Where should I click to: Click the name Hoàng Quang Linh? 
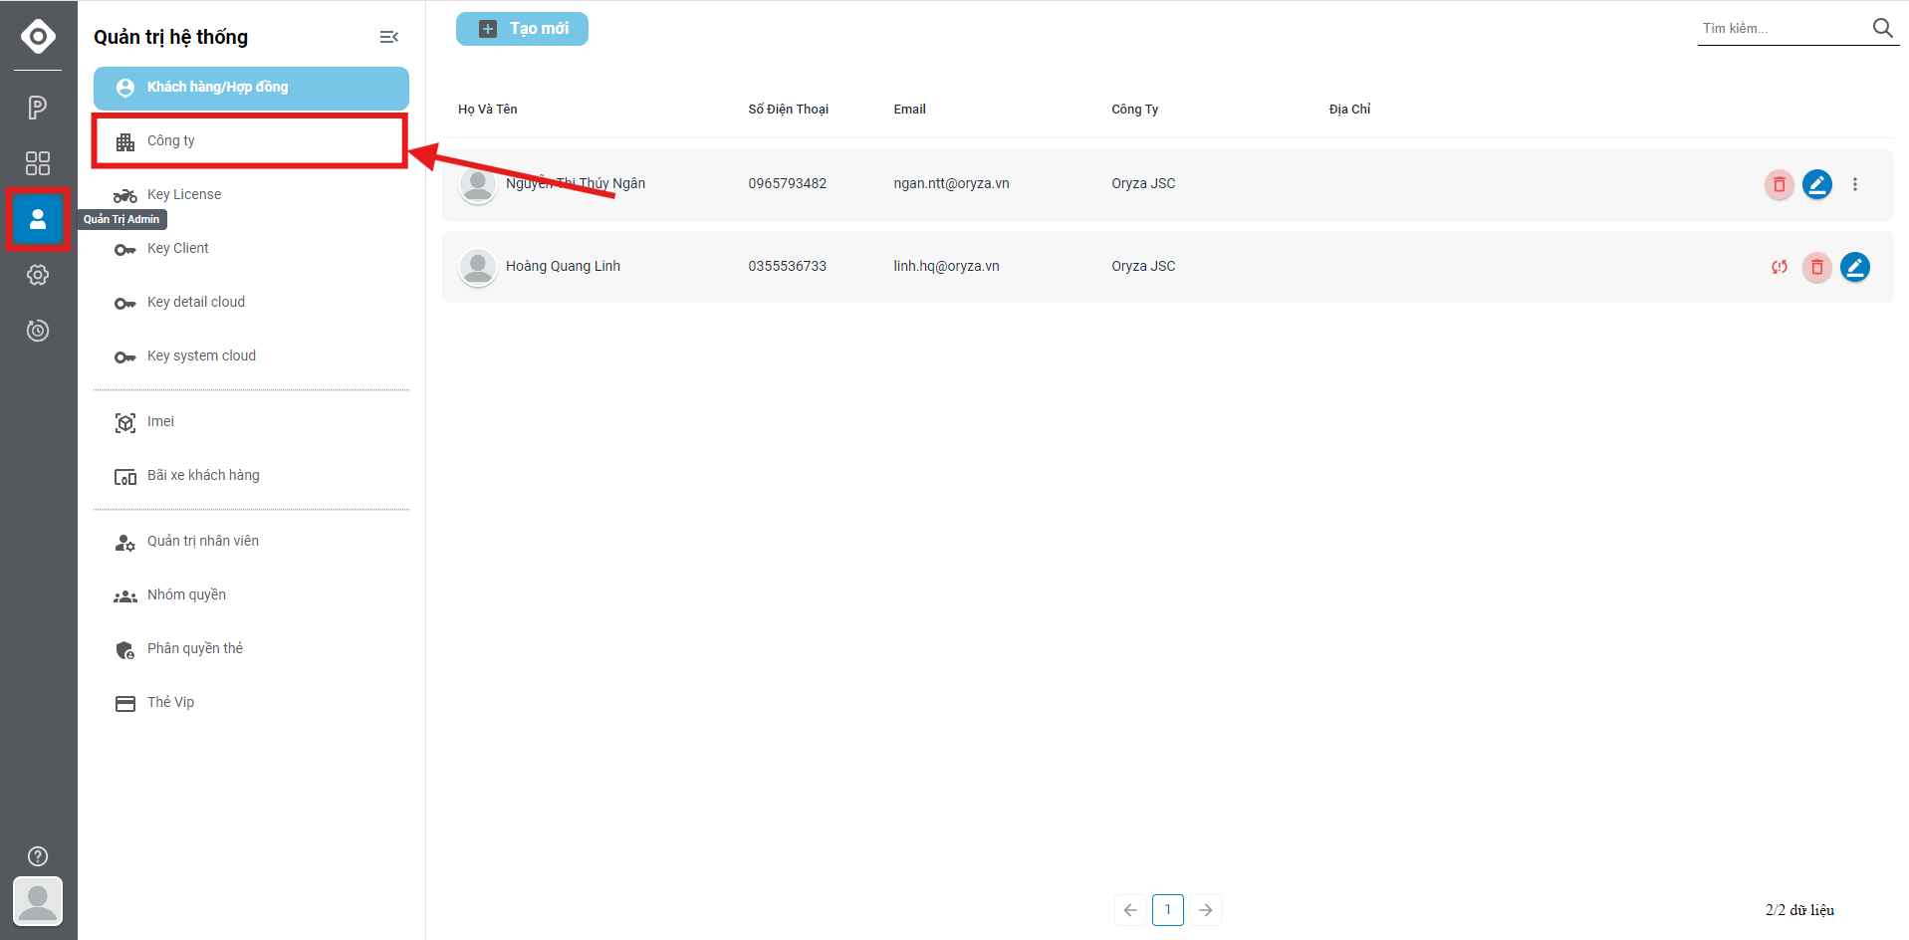[563, 266]
